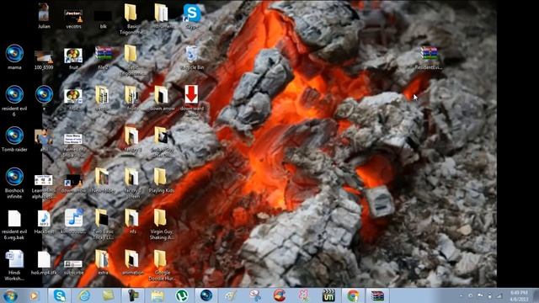Switch to the blue disc app in taskbar
539x303 pixels.
point(206,295)
